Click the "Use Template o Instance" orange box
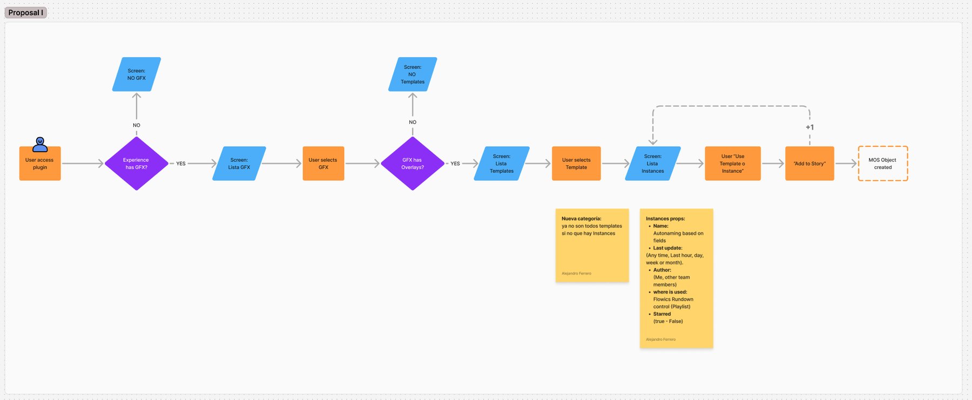This screenshot has height=400, width=972. 733,164
